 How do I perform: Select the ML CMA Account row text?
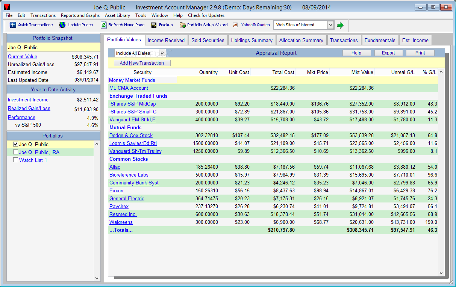129,88
